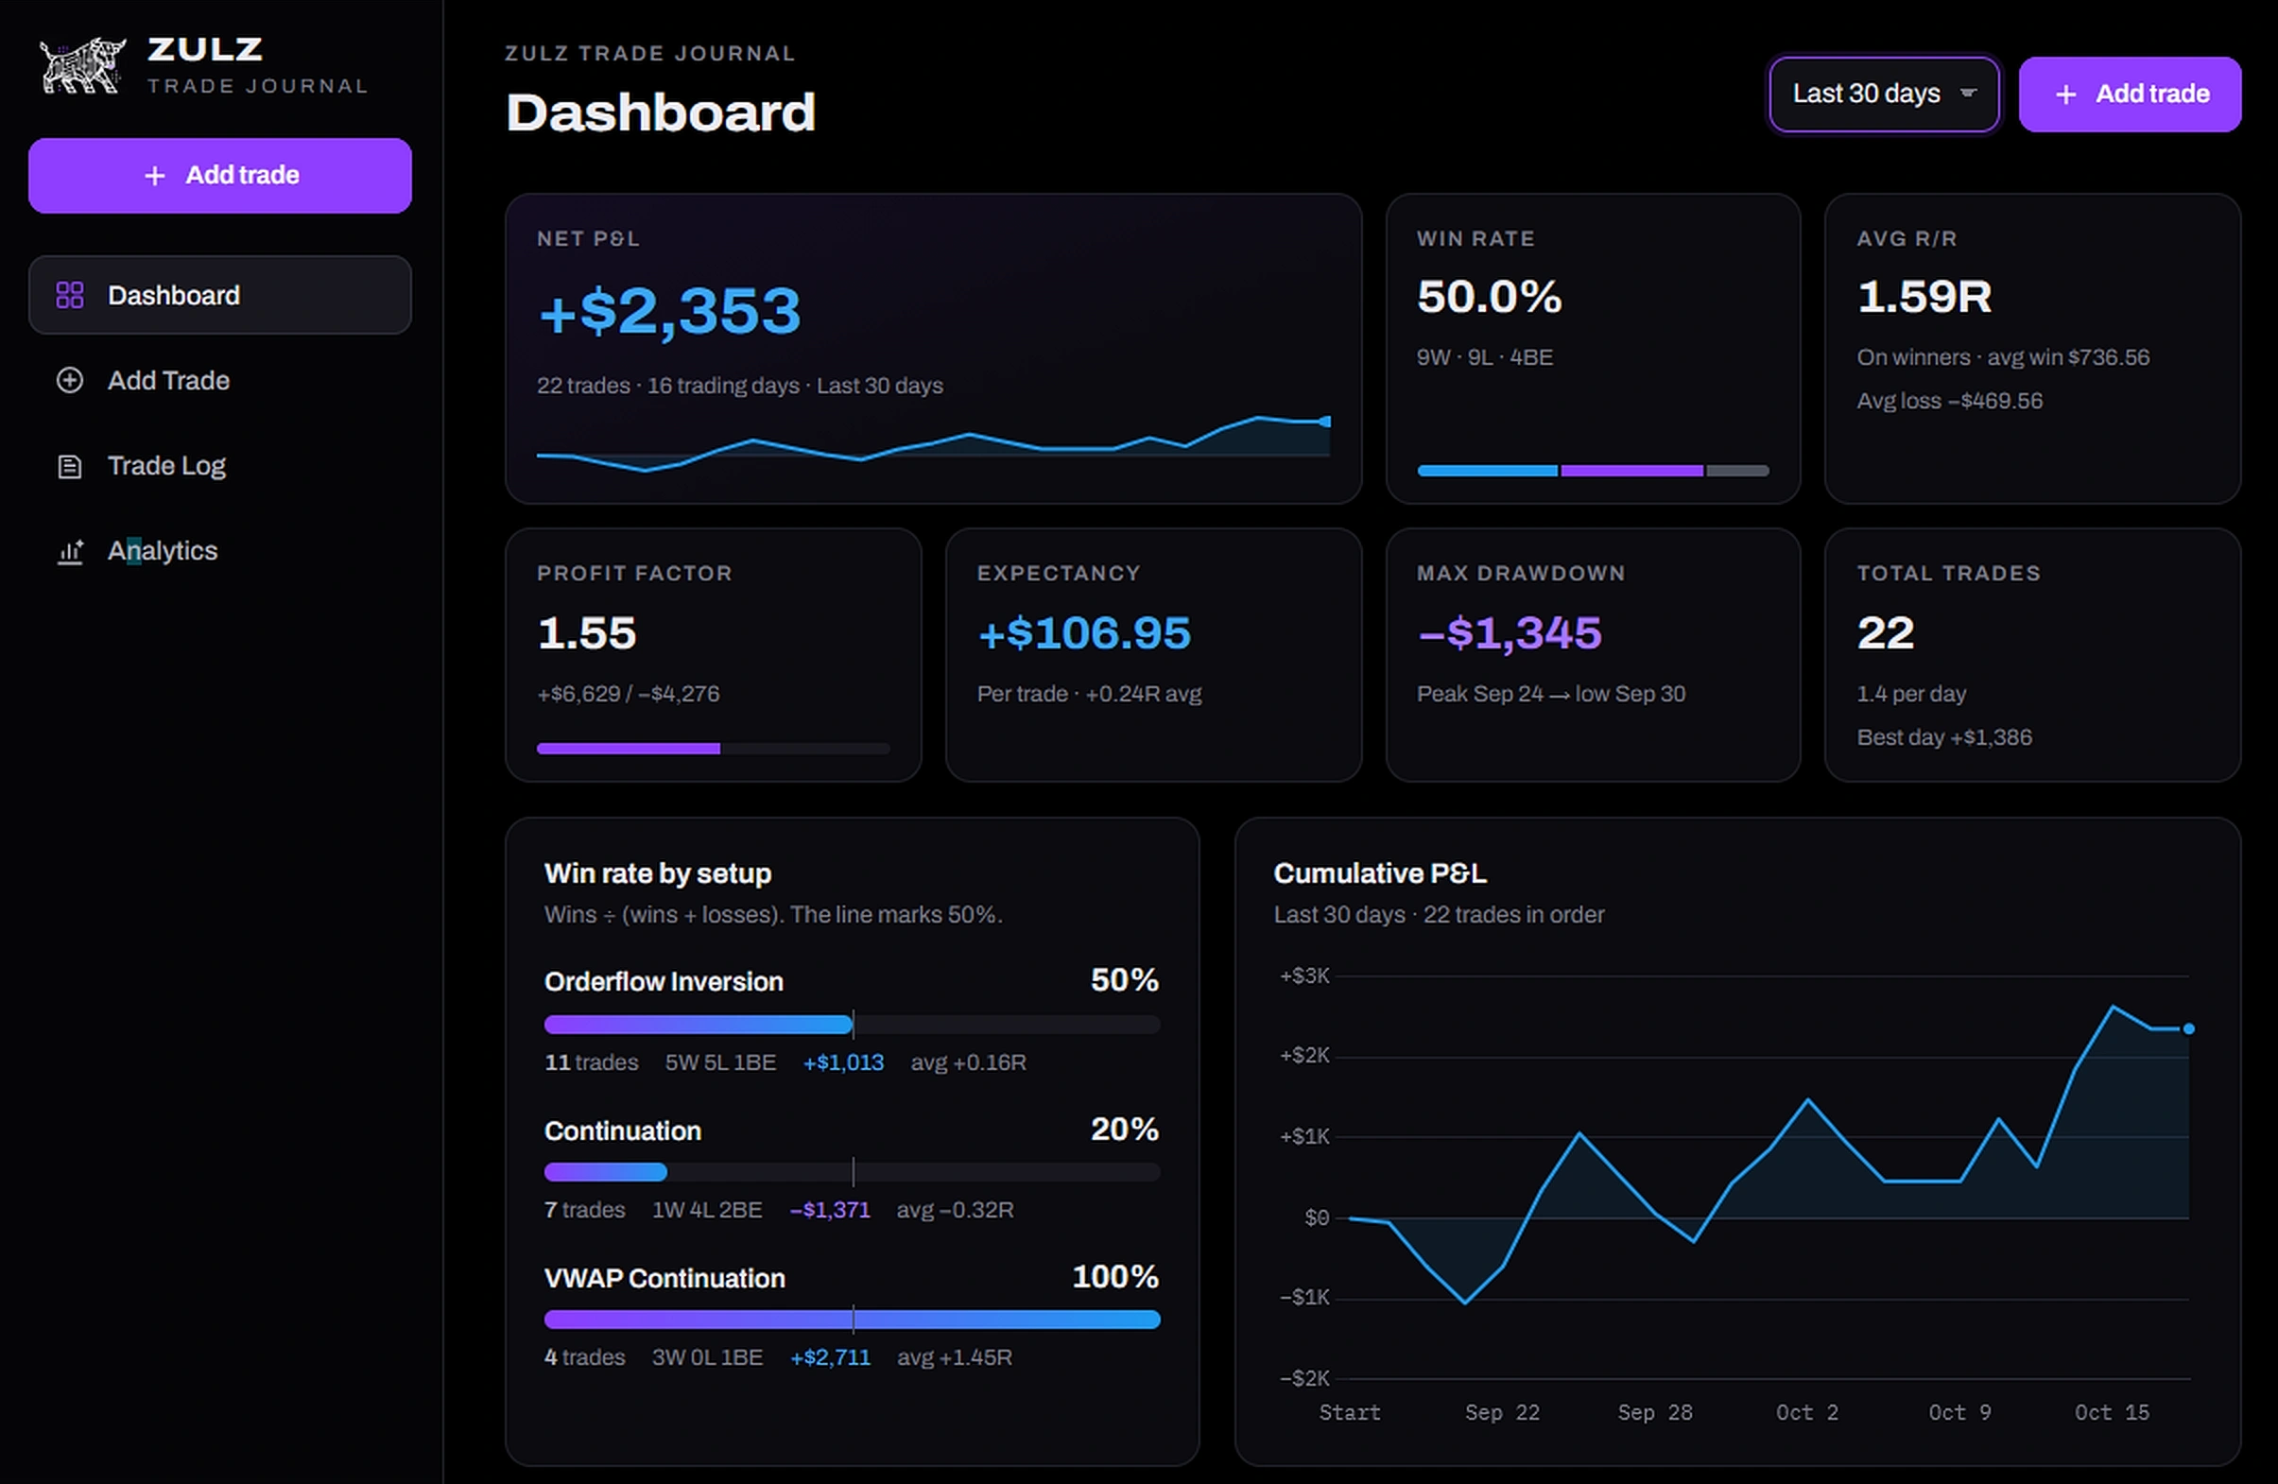Click the VWAP Continuation 100% win rate bar
This screenshot has width=2278, height=1484.
coord(852,1320)
